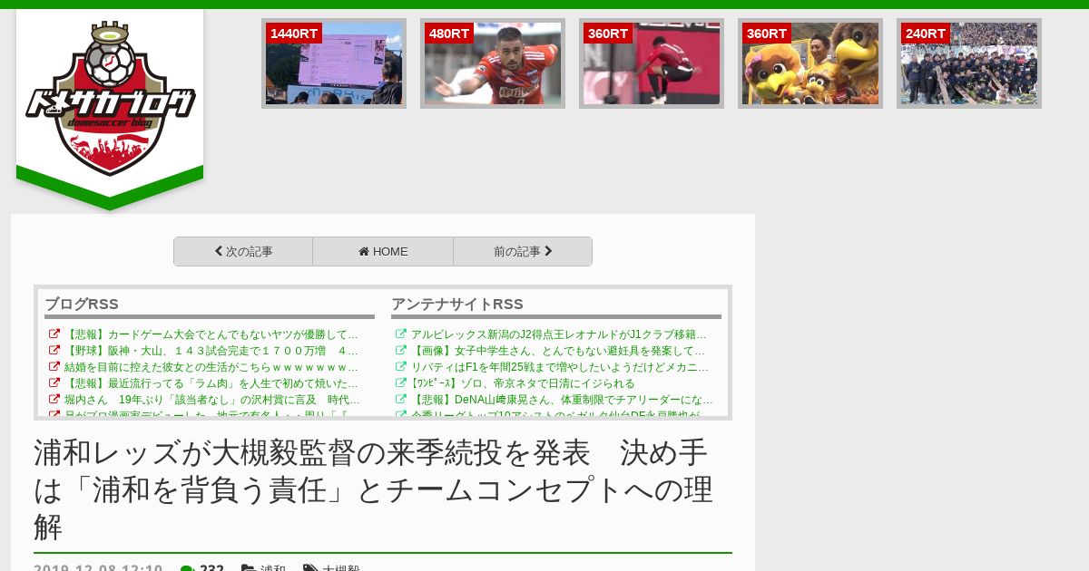Click the 240RT red badge

click(926, 34)
